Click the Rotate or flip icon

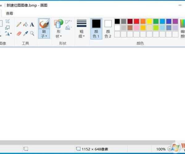coord(7,34)
